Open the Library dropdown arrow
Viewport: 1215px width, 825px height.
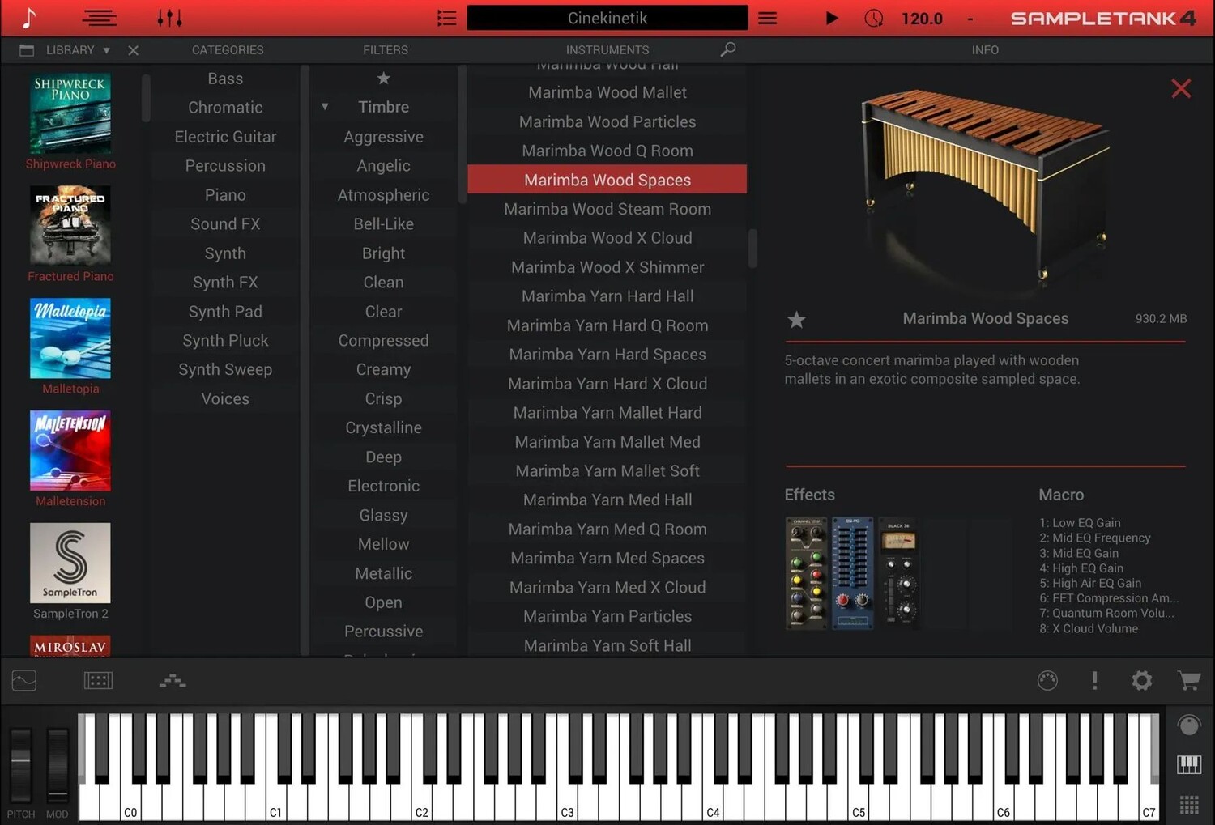[106, 50]
